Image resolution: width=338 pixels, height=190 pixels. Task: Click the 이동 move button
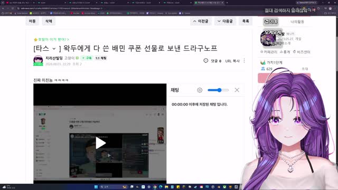point(32,21)
